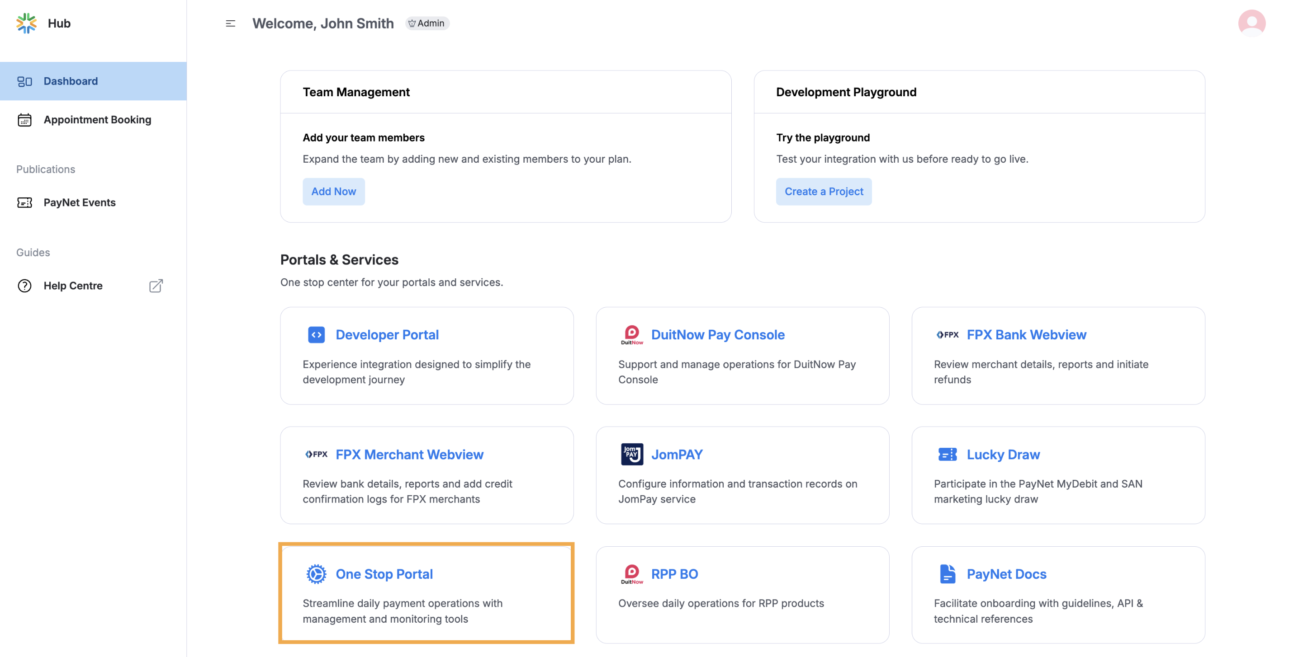Click the ticket icon beside PayNet Events

(24, 202)
